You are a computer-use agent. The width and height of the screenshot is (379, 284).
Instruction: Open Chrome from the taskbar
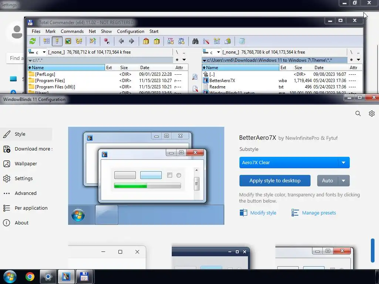click(30, 277)
